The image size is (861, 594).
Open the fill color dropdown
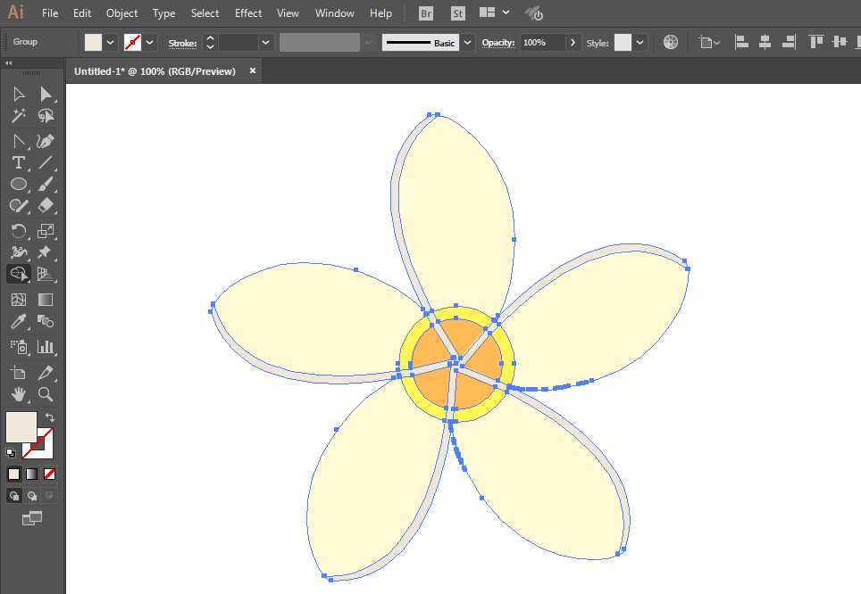pyautogui.click(x=111, y=43)
